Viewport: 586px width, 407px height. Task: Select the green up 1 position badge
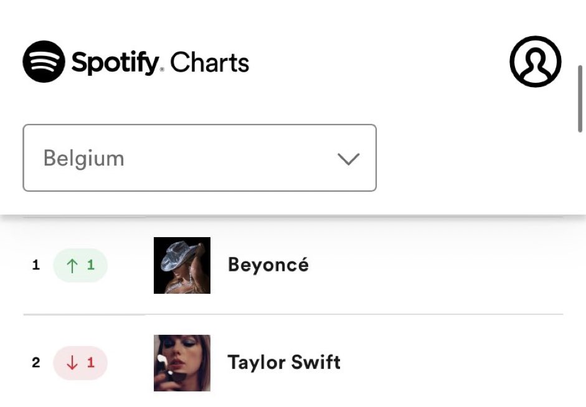(80, 266)
